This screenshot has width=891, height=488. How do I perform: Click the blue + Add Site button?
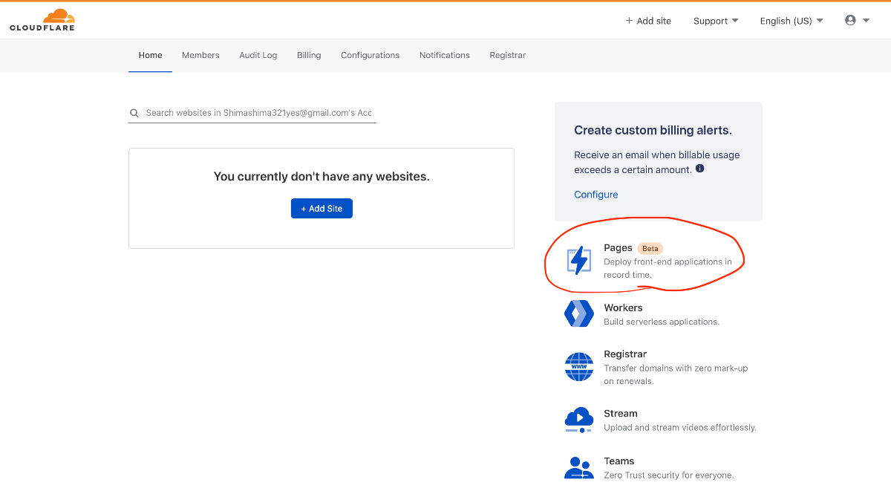[x=322, y=209]
